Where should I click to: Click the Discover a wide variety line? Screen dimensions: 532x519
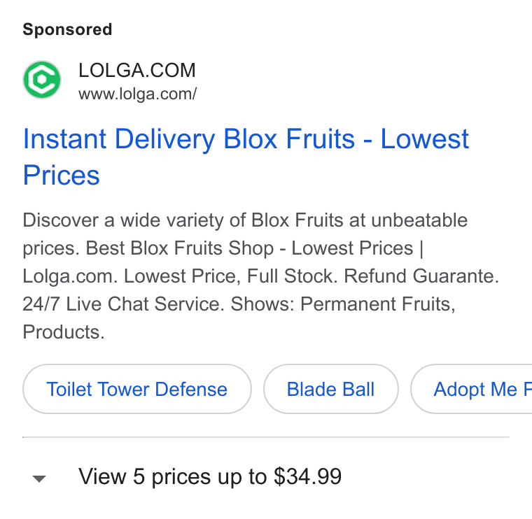click(x=245, y=220)
